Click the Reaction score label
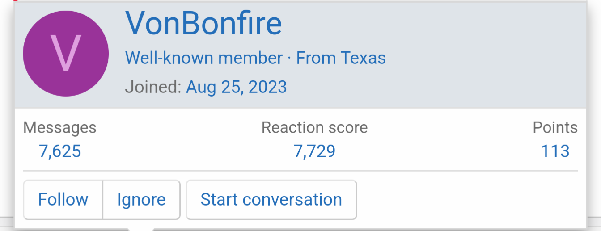Image resolution: width=601 pixels, height=231 pixels. tap(314, 128)
